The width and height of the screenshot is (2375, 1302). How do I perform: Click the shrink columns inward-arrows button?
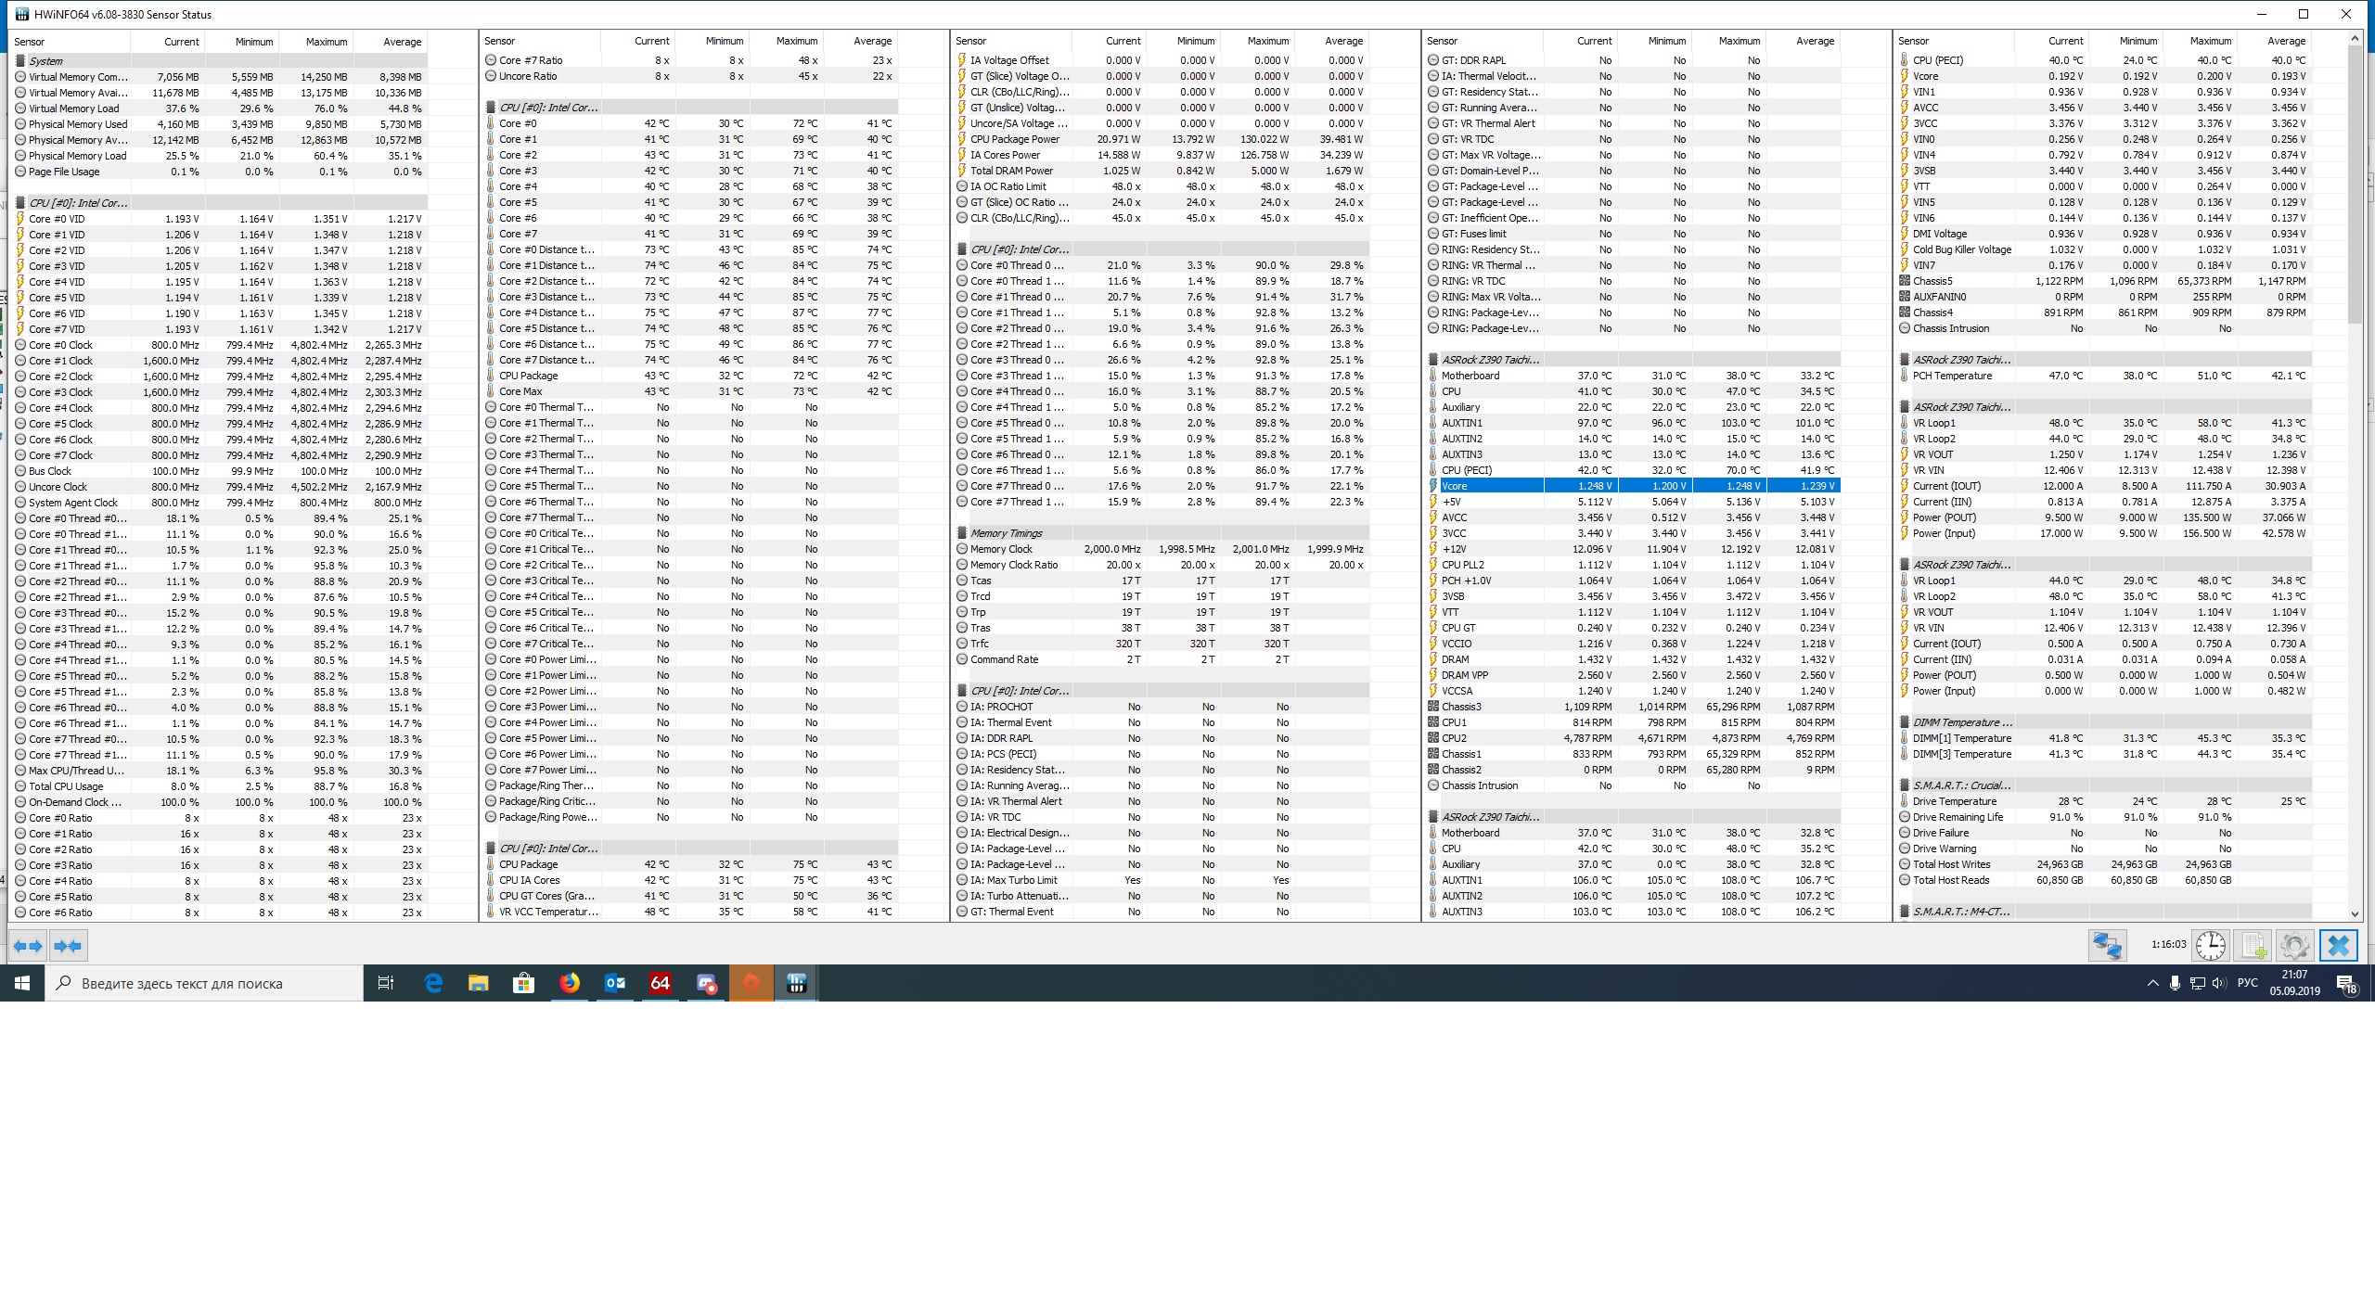pos(68,946)
